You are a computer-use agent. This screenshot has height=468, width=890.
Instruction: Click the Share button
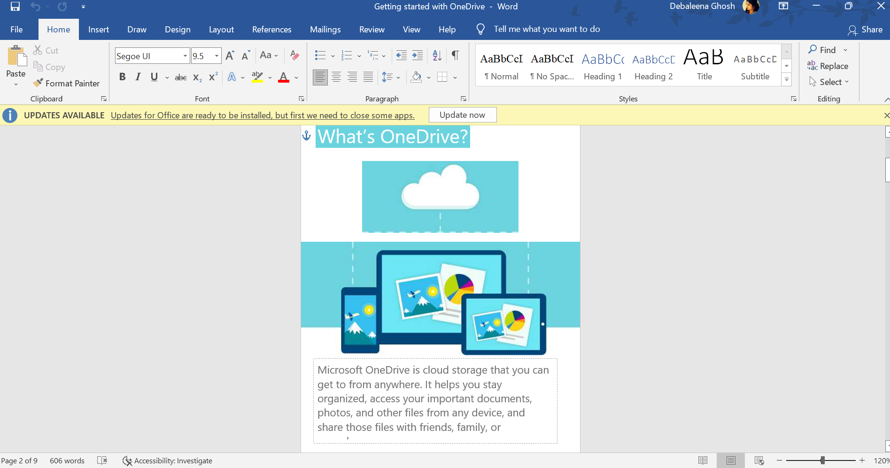(x=865, y=30)
